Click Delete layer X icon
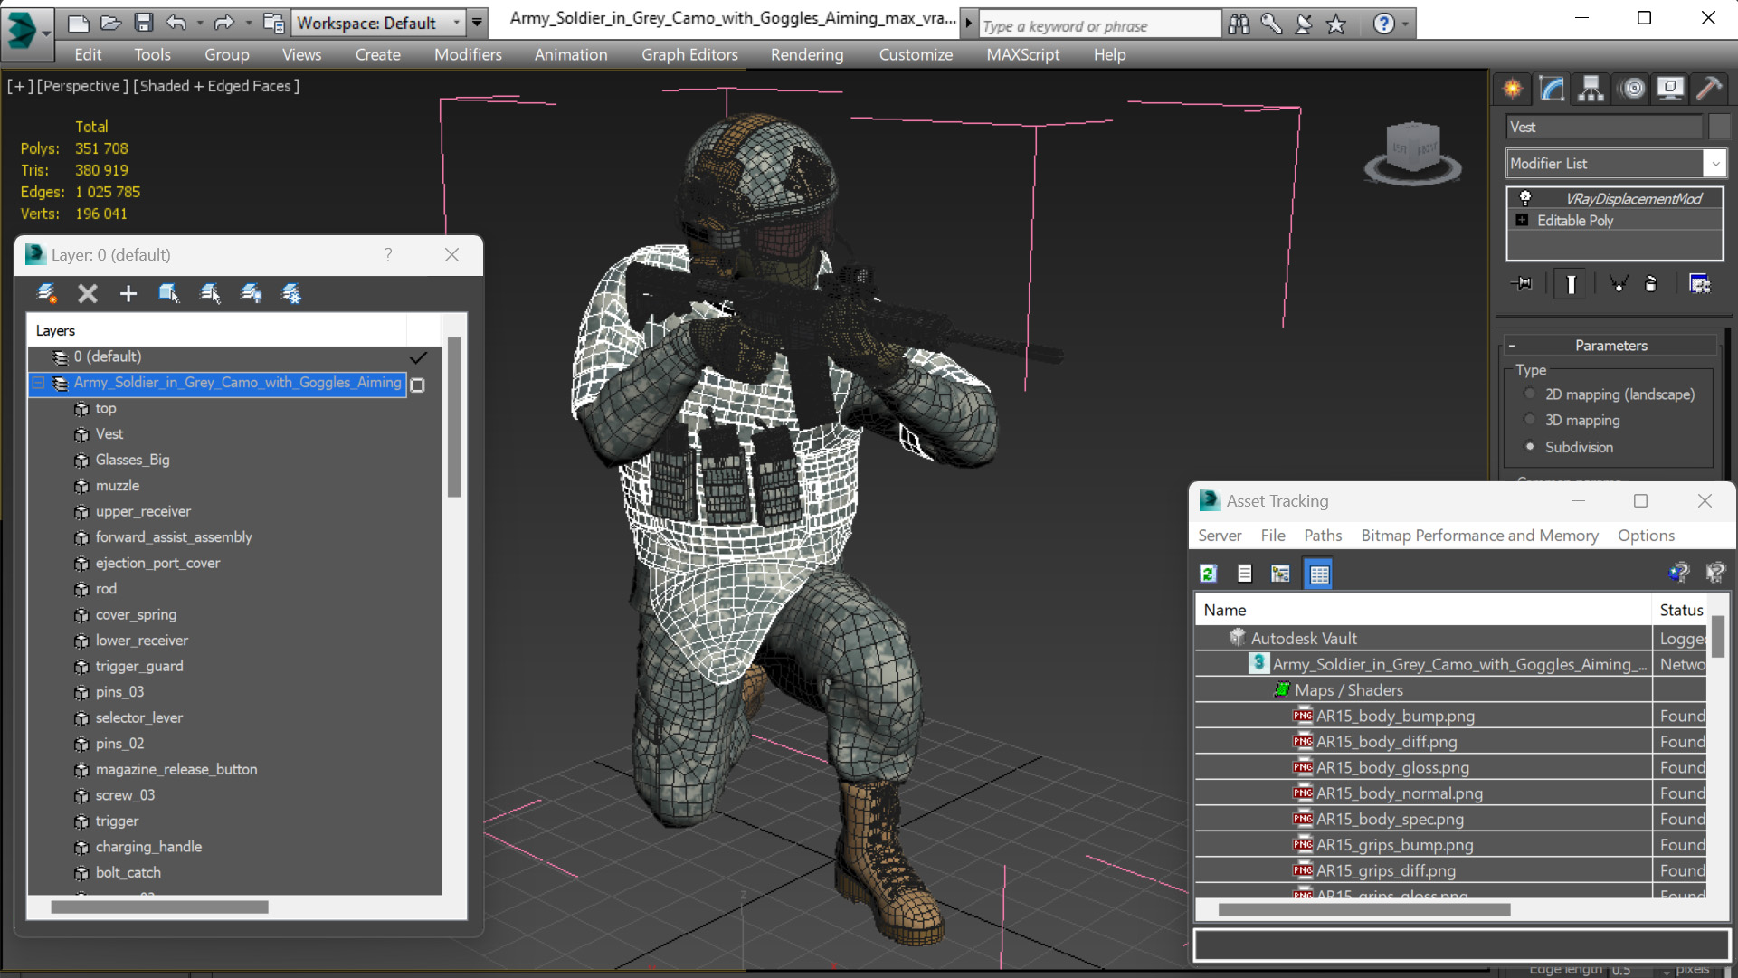The height and width of the screenshot is (978, 1738). click(x=88, y=293)
